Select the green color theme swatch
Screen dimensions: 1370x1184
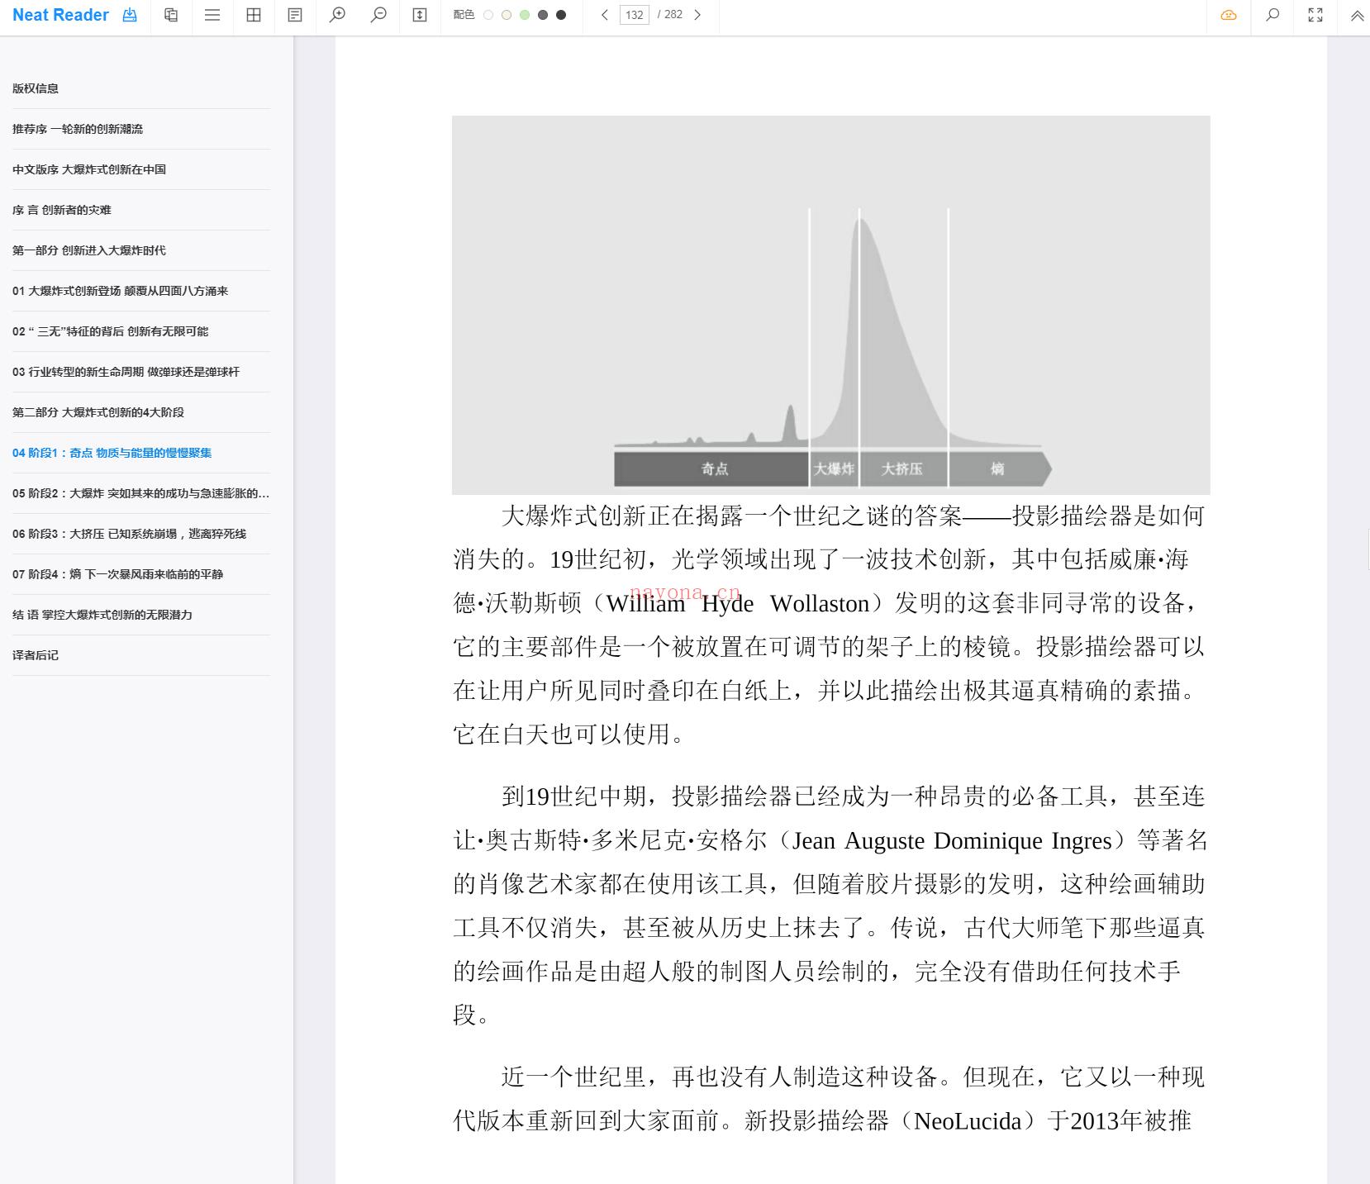[x=525, y=15]
